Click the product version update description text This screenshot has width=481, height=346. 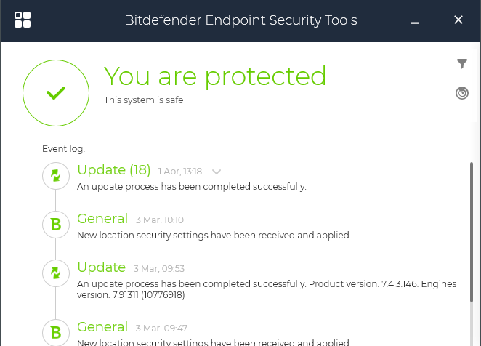click(267, 289)
